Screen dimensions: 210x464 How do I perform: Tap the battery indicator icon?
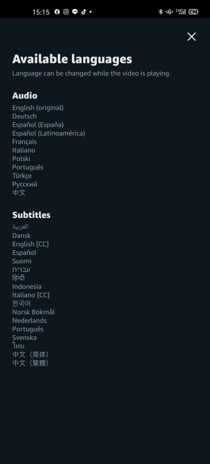(193, 12)
